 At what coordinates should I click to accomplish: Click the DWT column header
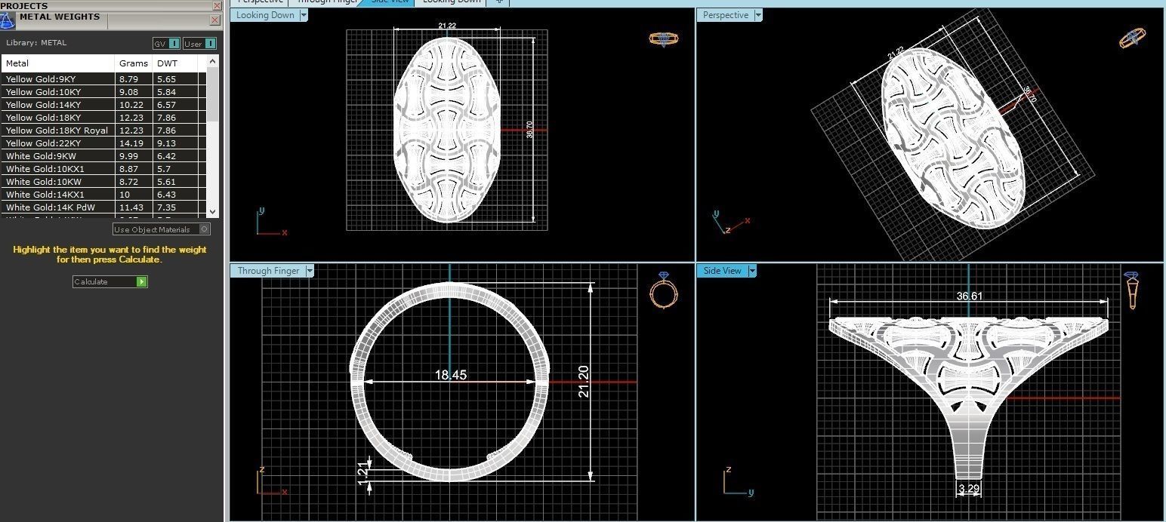pyautogui.click(x=176, y=63)
